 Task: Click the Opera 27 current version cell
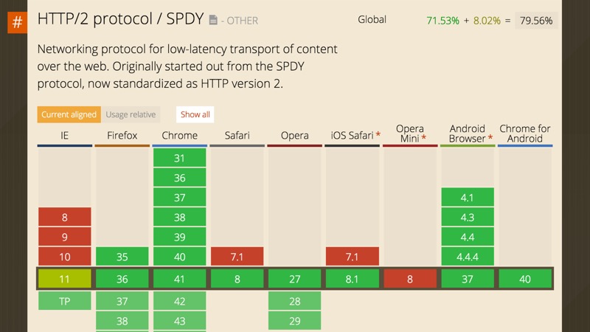click(x=295, y=279)
